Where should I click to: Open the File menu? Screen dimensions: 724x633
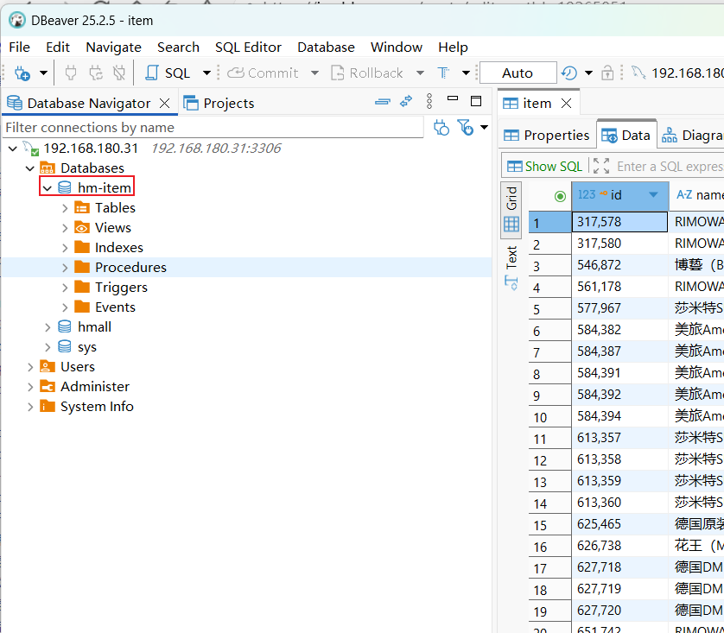[x=19, y=47]
